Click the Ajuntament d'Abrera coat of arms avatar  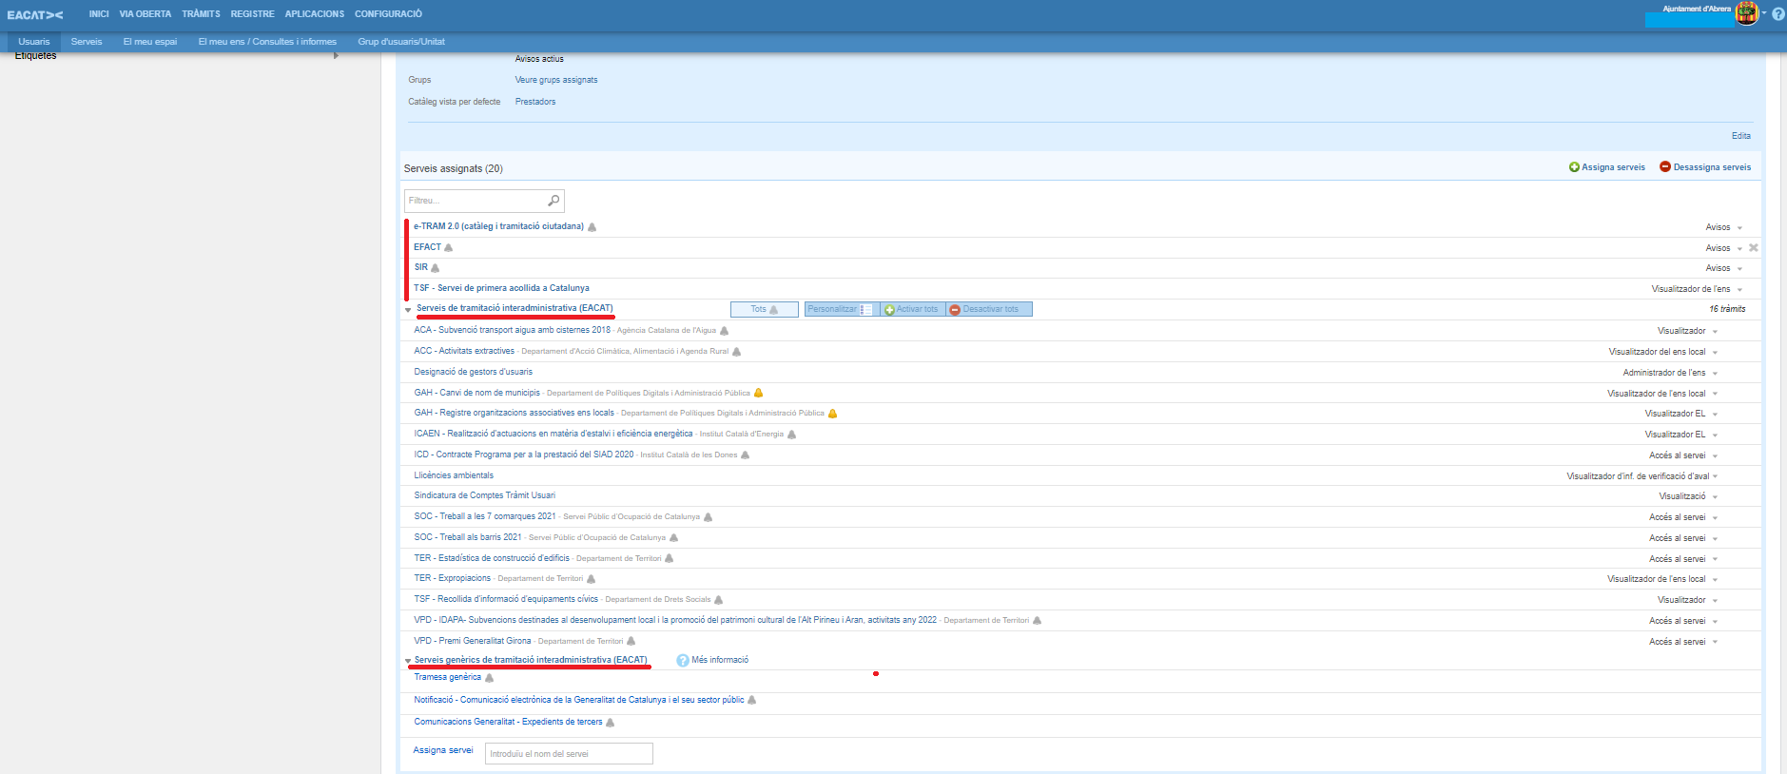click(1747, 13)
